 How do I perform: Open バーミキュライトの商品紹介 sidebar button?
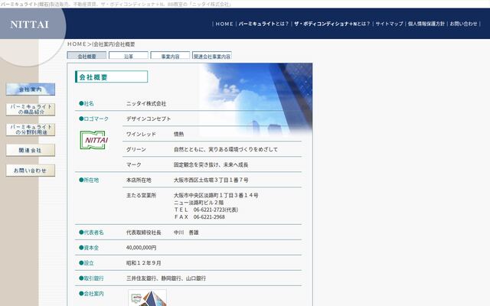[31, 109]
